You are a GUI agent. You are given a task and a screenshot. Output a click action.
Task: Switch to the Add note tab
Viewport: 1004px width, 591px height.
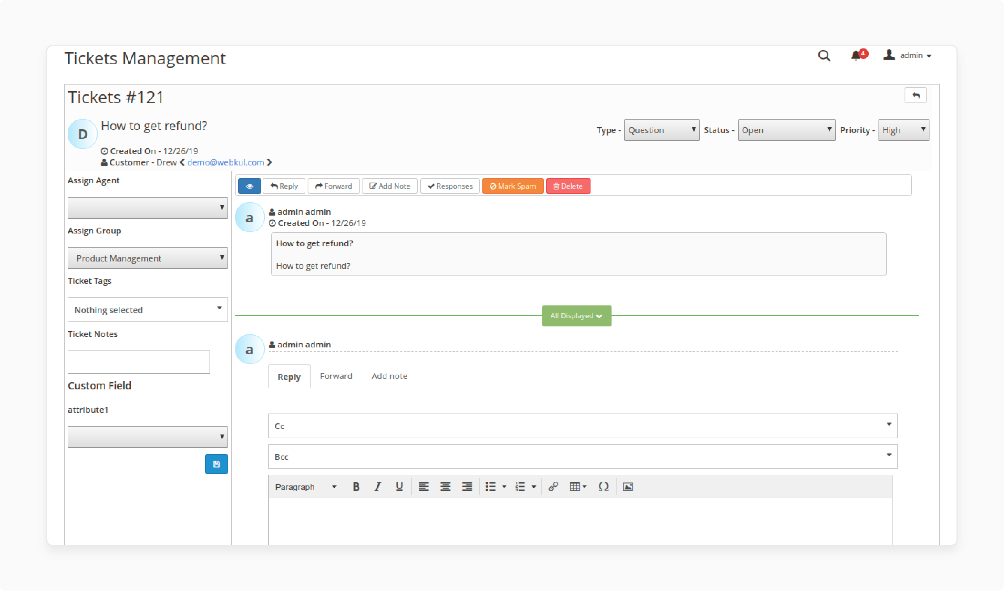click(389, 376)
